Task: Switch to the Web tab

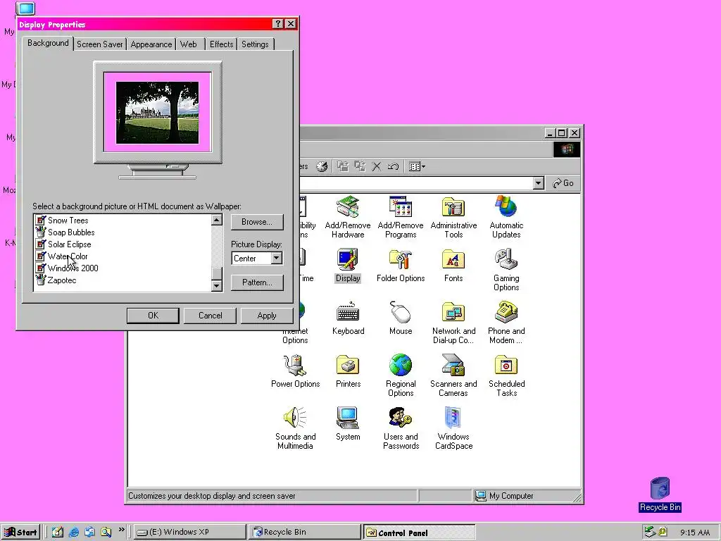Action: 189,44
